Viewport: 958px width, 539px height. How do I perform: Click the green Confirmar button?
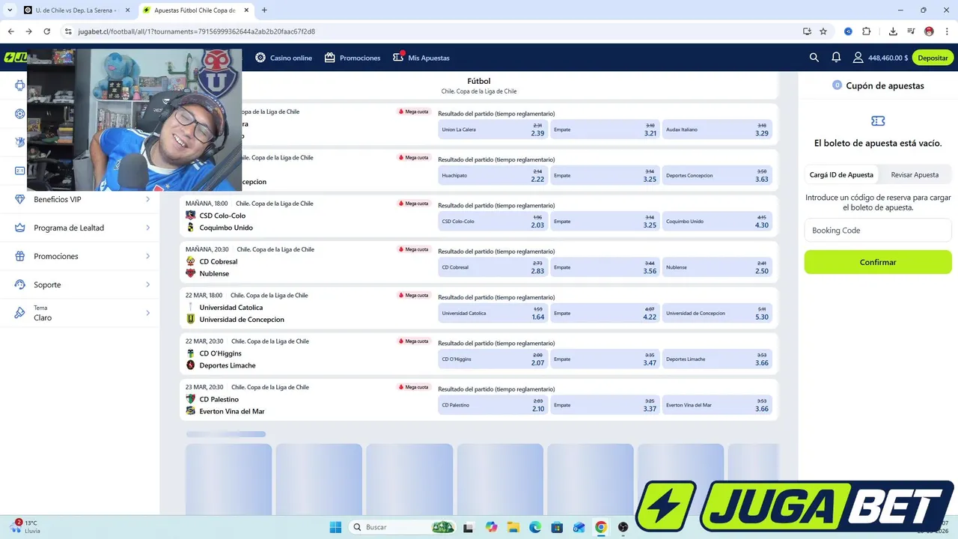point(878,262)
